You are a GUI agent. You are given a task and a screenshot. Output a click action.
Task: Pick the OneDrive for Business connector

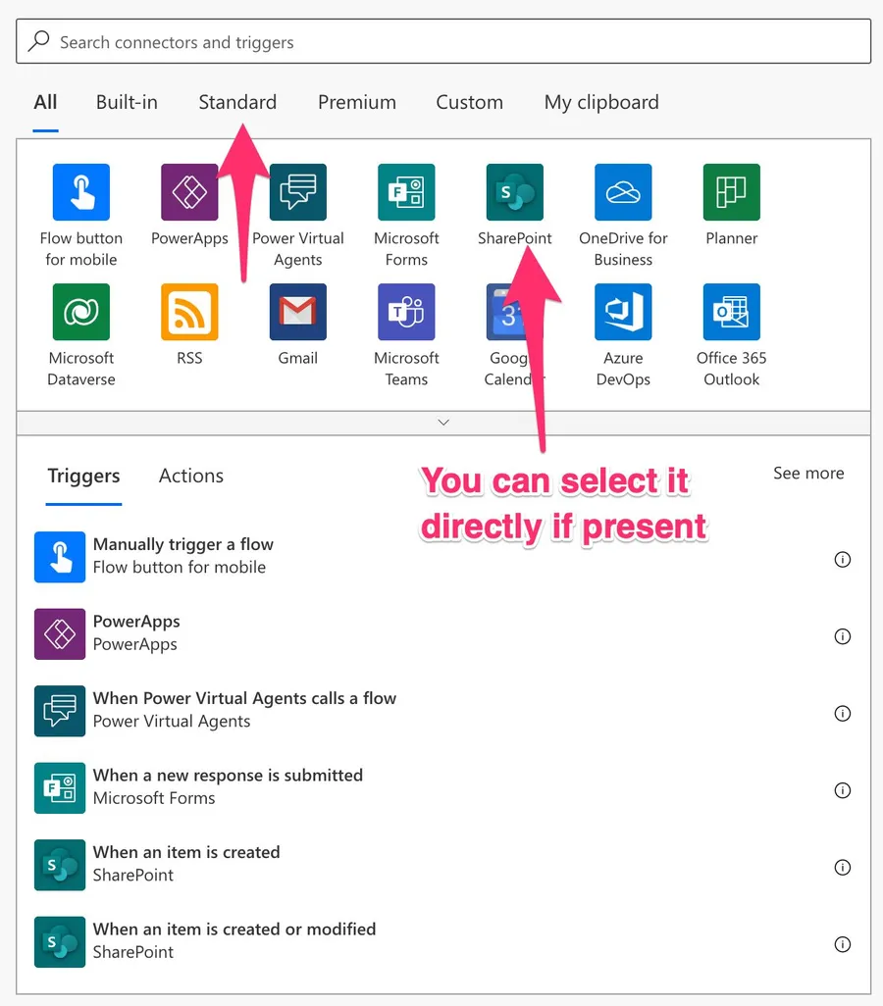click(623, 193)
